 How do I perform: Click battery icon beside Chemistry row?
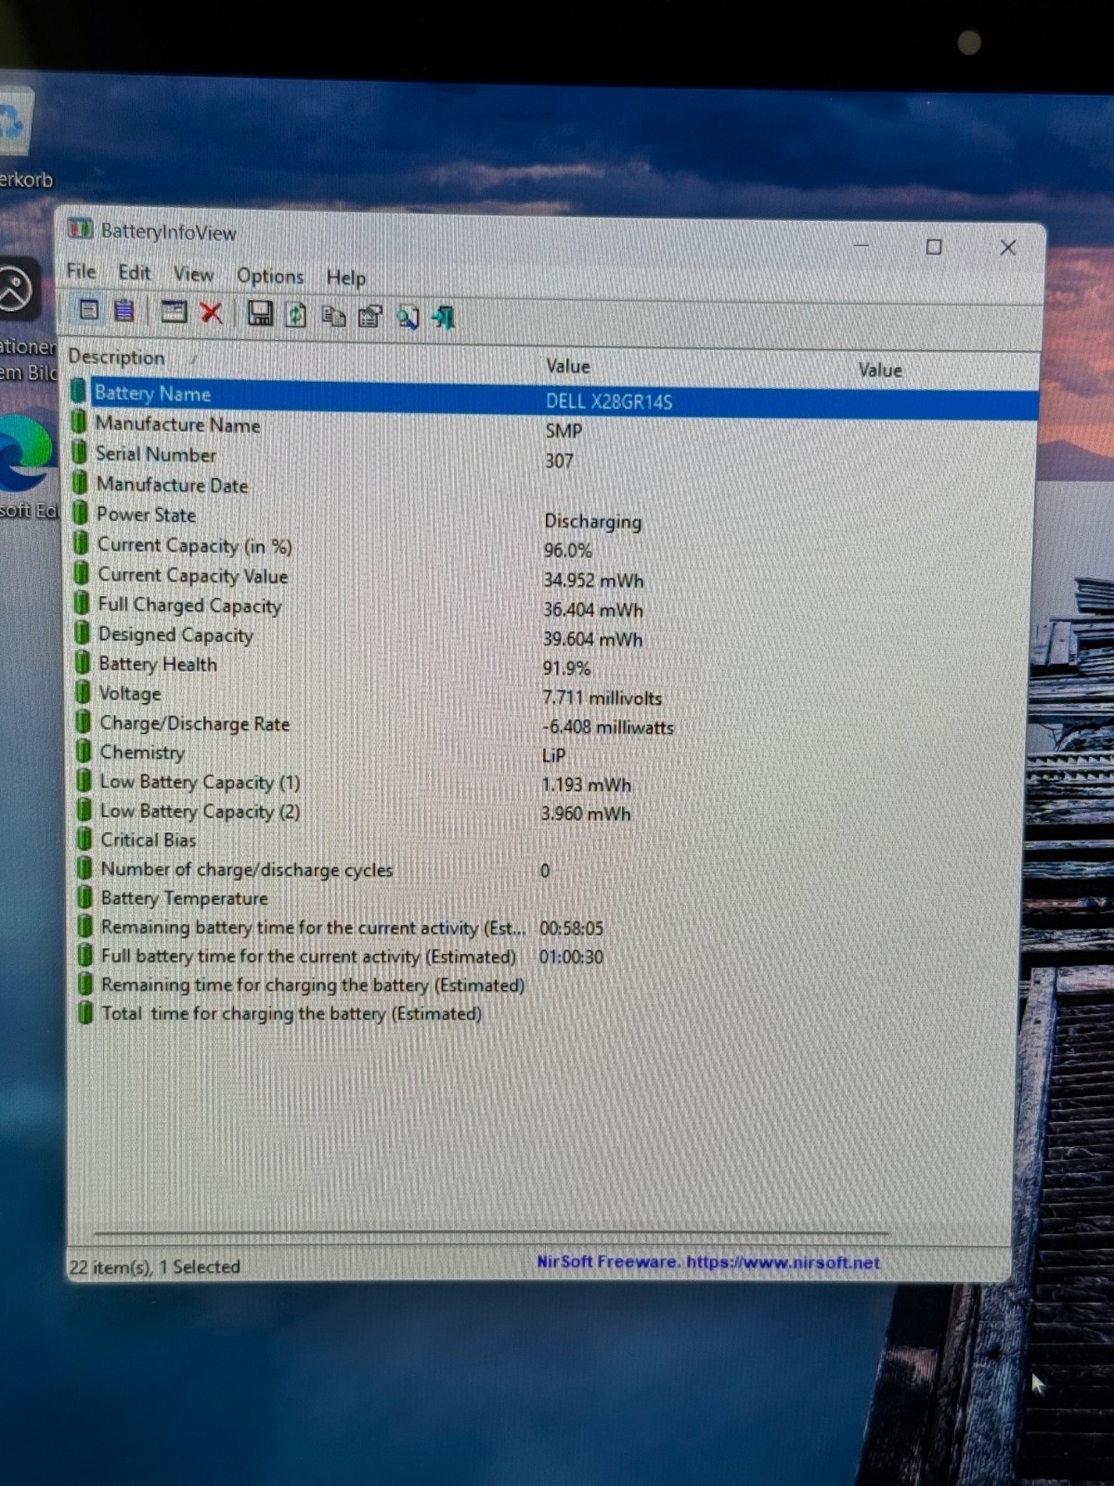pyautogui.click(x=84, y=751)
